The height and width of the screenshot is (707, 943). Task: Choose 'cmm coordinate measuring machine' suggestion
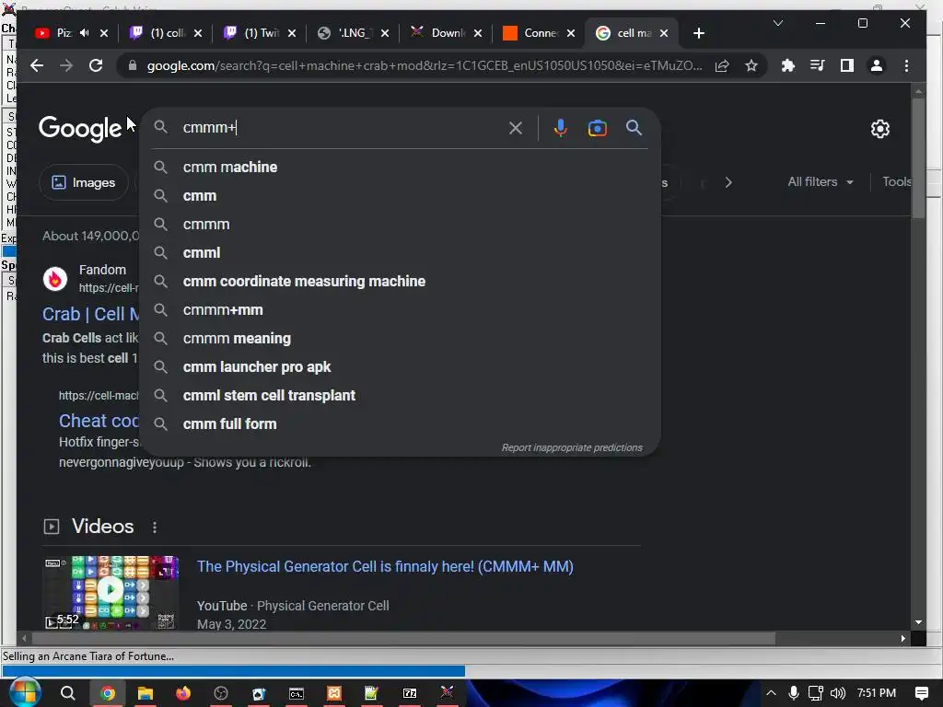400,282
